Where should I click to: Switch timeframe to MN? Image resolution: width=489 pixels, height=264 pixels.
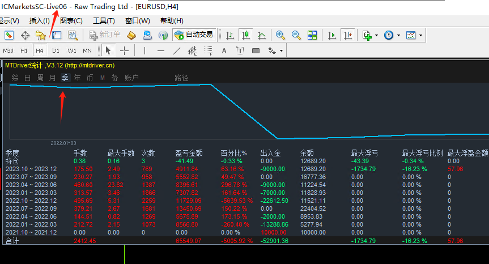coord(87,51)
